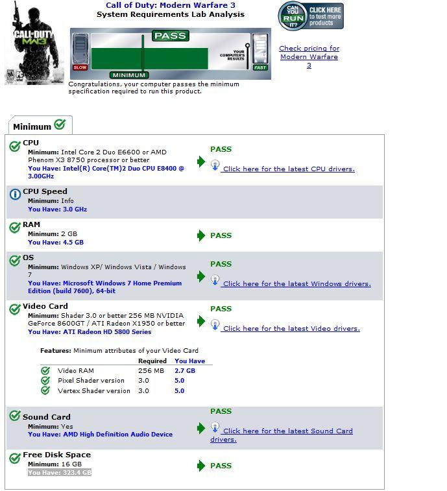Open the latest Windows drivers link

(296, 284)
